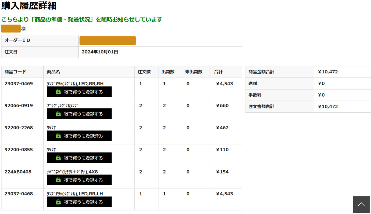Click product name ending LED,RR,RH
The image size is (371, 214).
[75, 84]
